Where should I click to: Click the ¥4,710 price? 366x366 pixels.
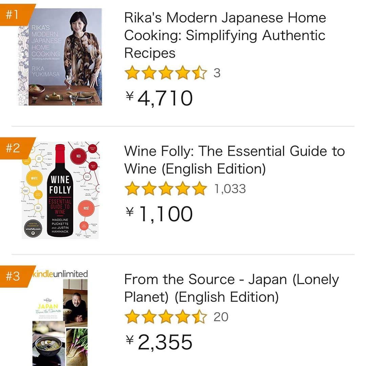click(159, 98)
